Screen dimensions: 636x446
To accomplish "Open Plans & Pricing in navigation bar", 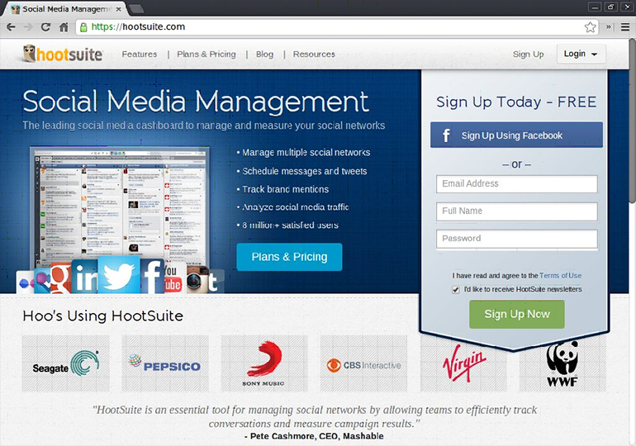I will click(x=206, y=55).
